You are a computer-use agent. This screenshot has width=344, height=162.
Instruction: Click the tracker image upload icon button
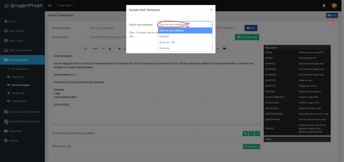click(x=251, y=133)
